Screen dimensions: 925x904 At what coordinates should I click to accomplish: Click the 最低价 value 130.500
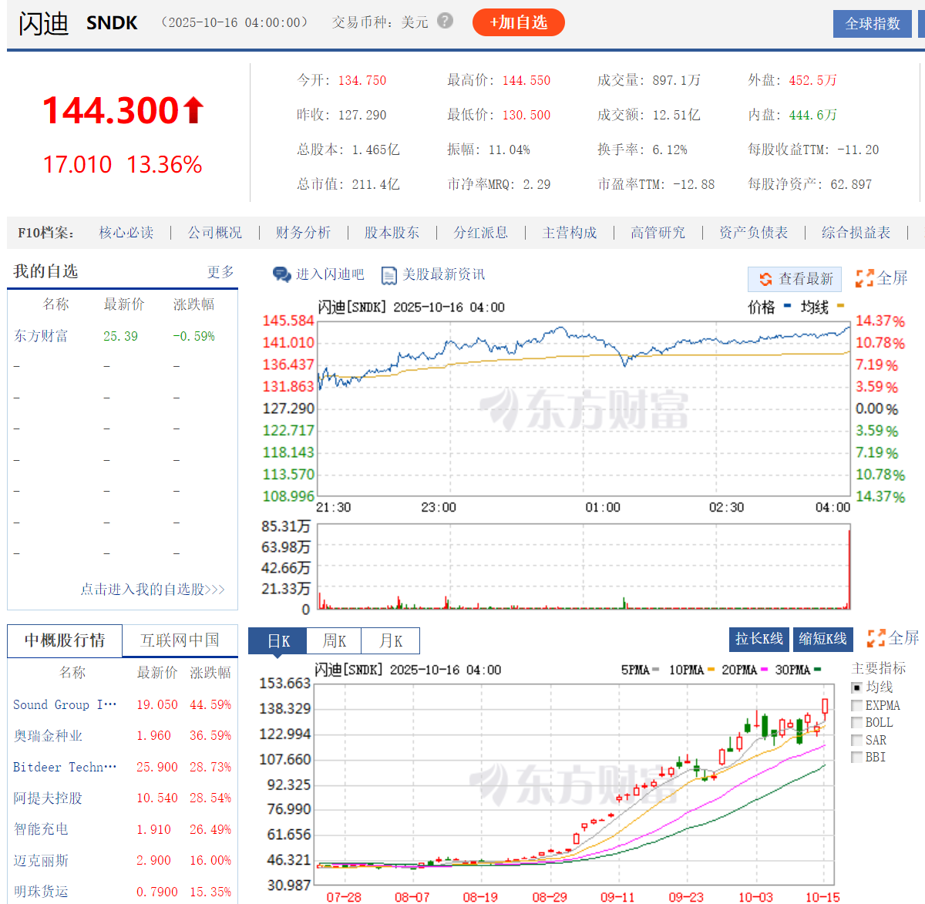pos(526,115)
